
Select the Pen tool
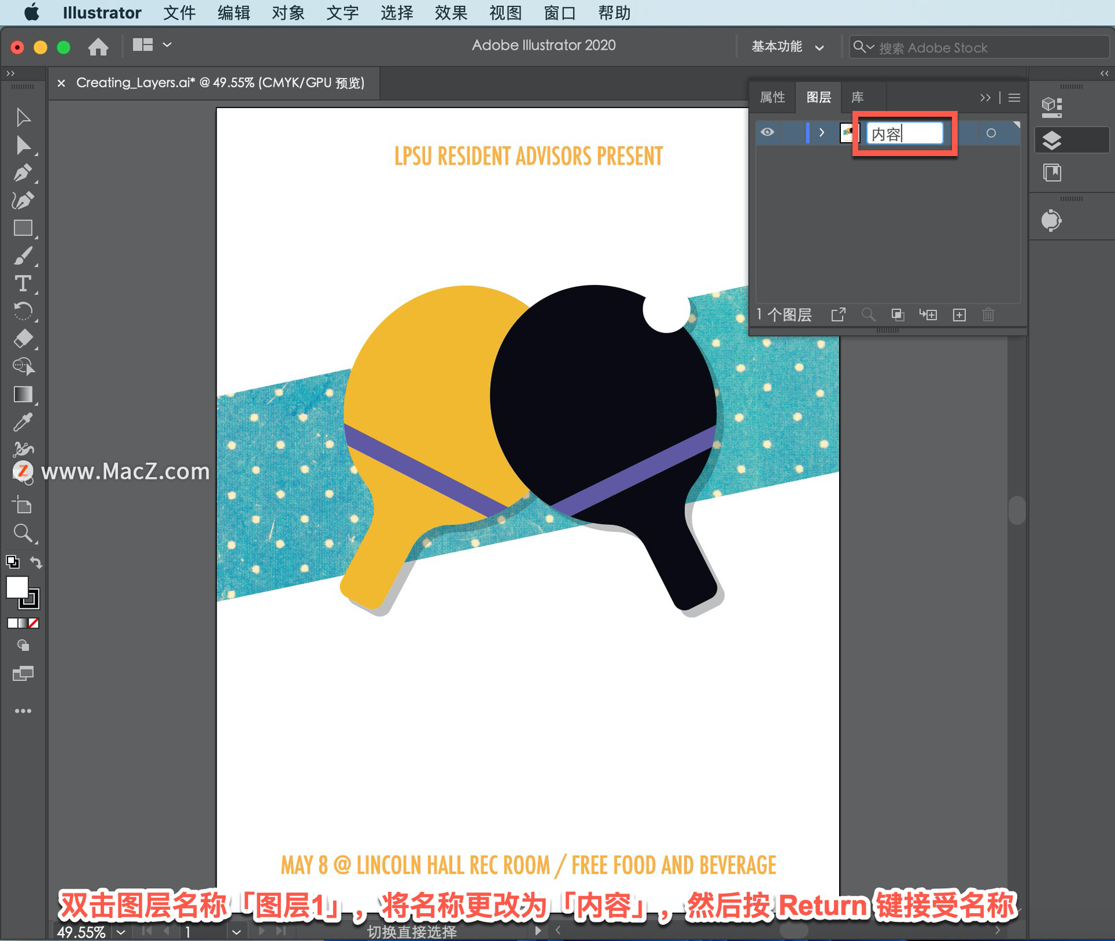click(22, 172)
